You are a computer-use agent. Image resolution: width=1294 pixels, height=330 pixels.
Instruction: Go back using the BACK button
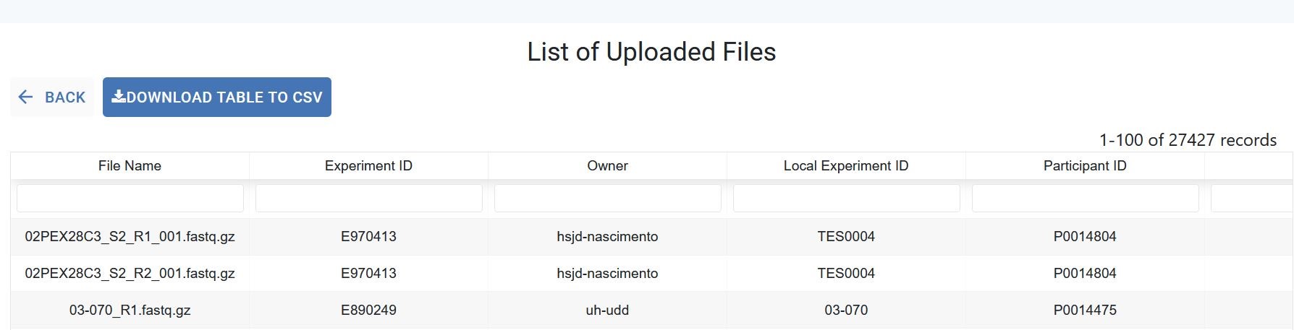[x=52, y=97]
